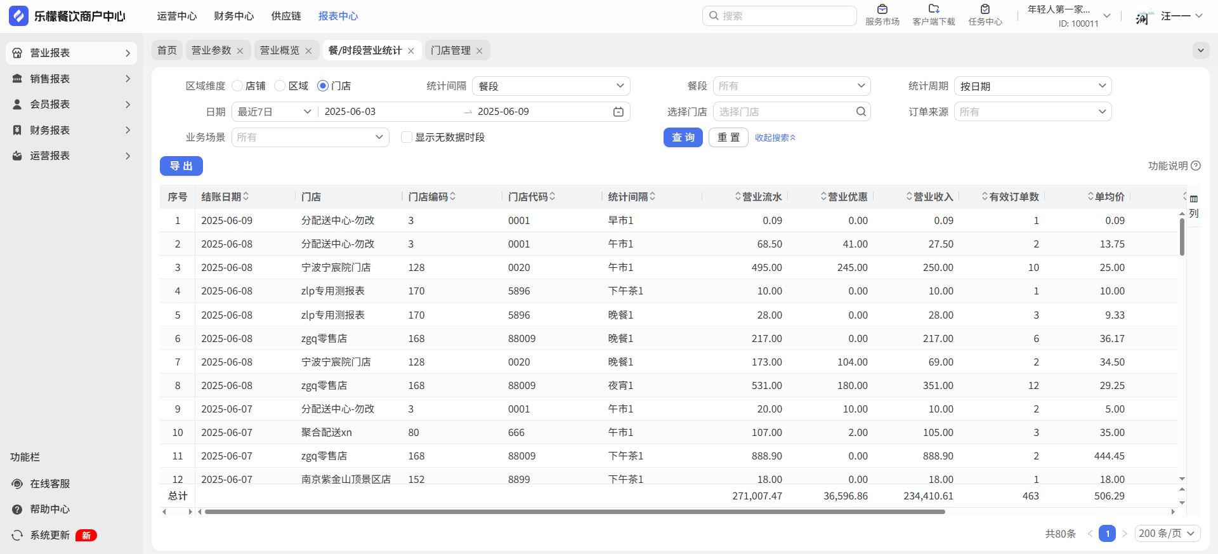Expand the 统计周期 dropdown
1218x554 pixels.
[1032, 86]
